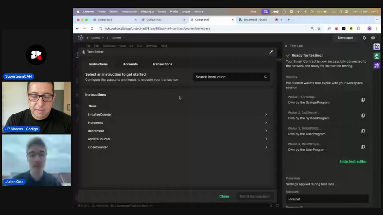Switch to the StreamYard Studio browser tab
The width and height of the screenshot is (383, 215).
pos(255,20)
